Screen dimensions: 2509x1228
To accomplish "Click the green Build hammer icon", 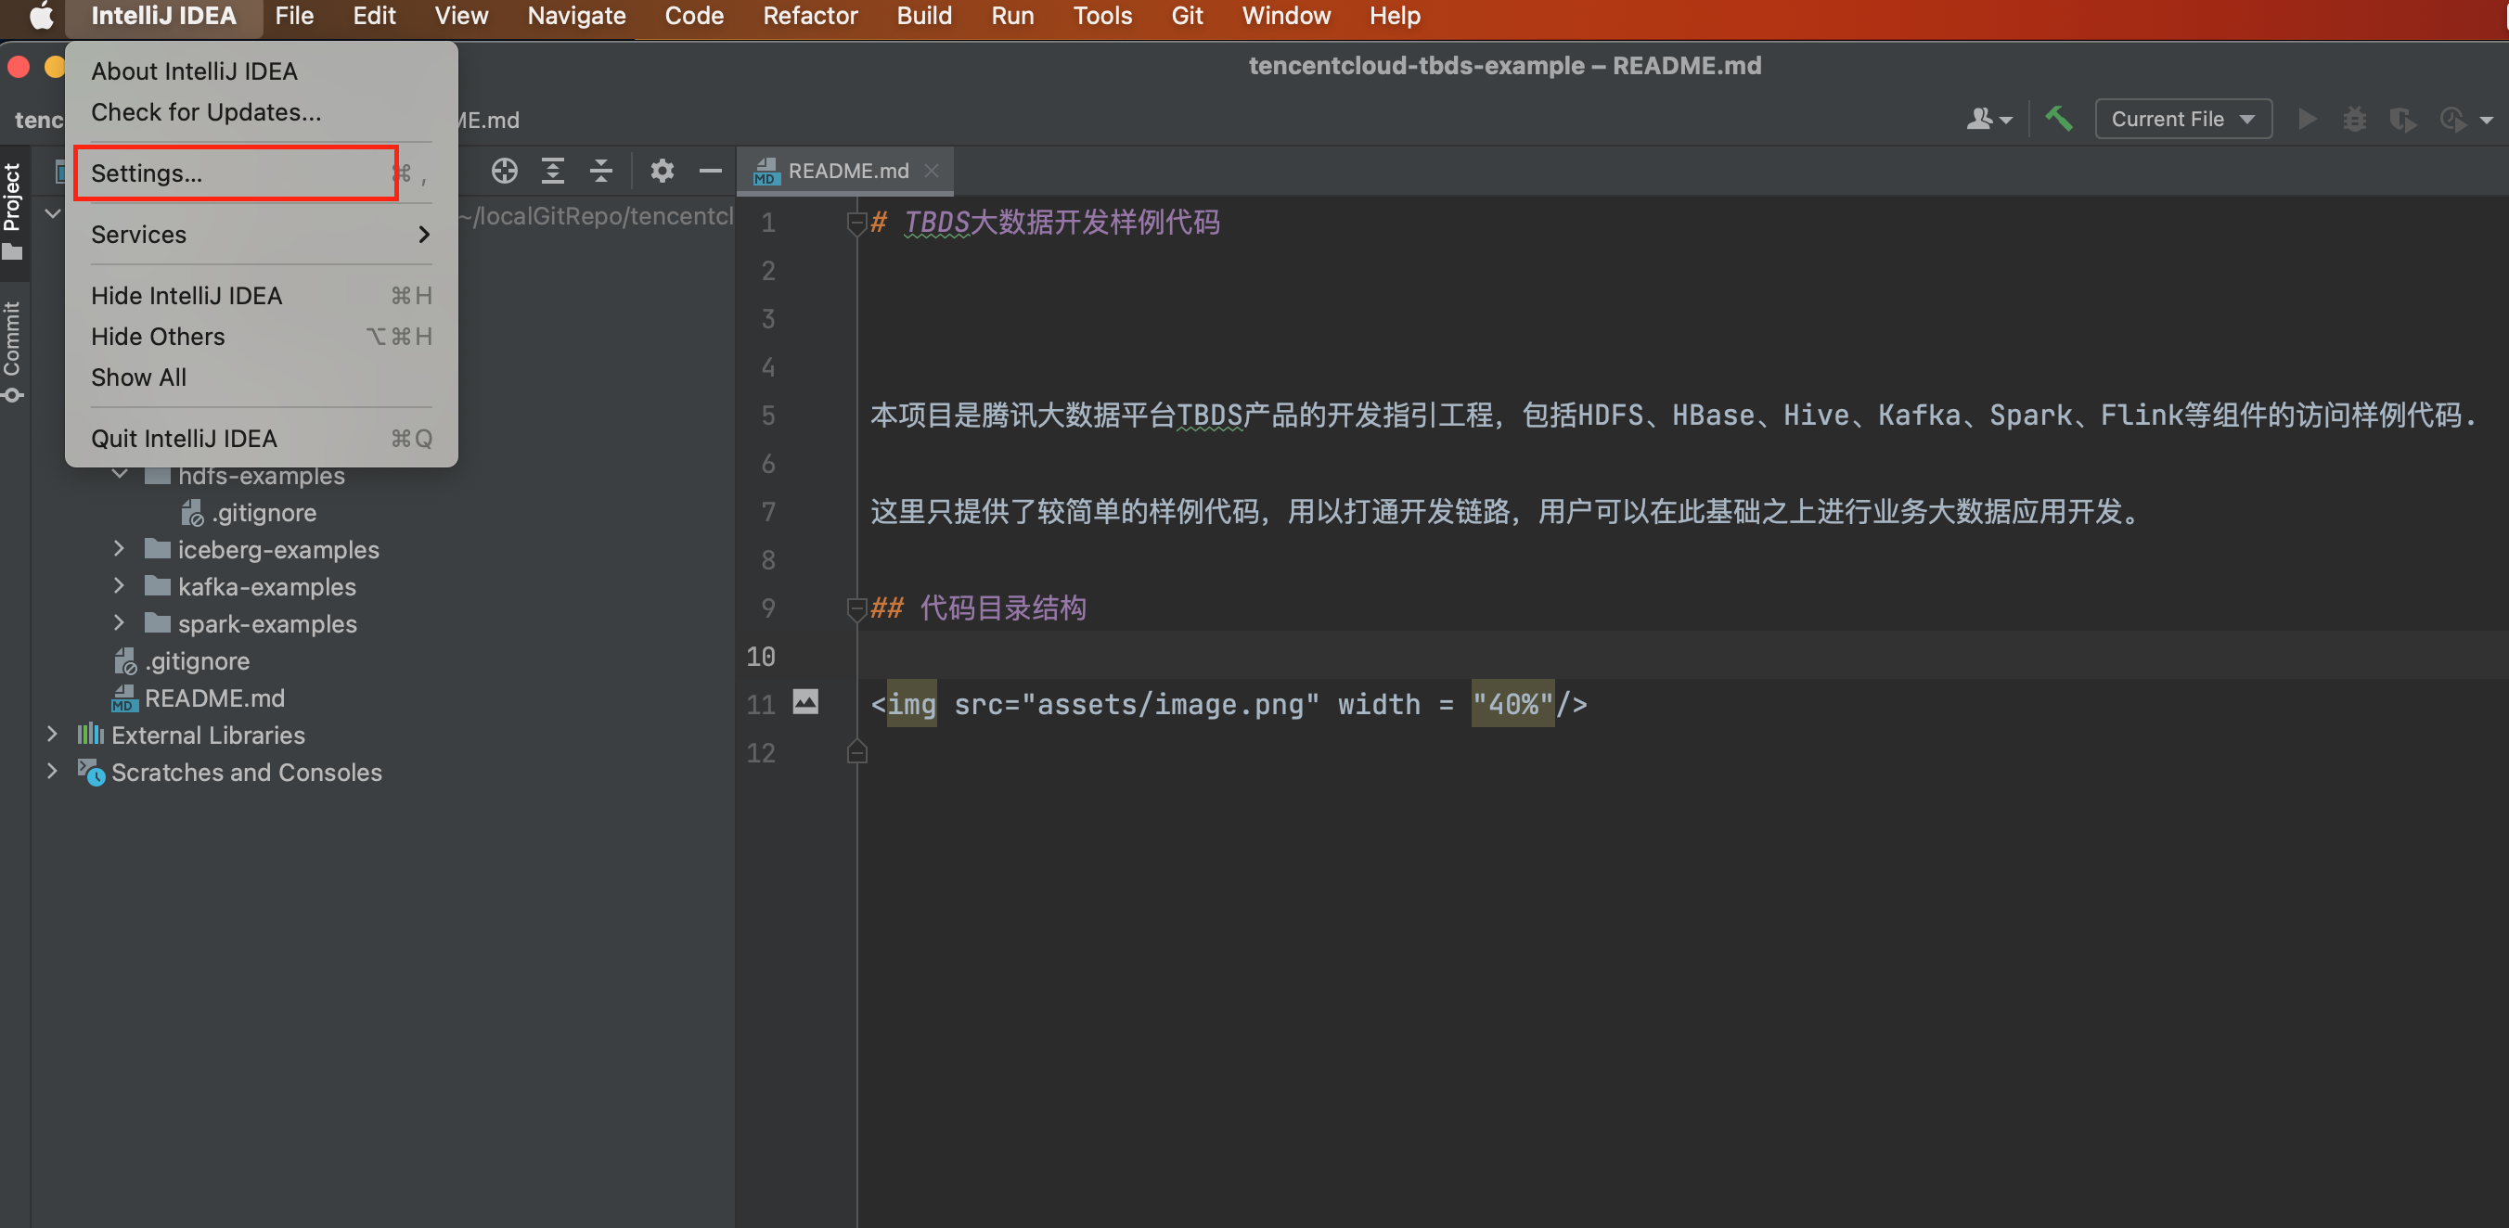I will click(x=2058, y=119).
